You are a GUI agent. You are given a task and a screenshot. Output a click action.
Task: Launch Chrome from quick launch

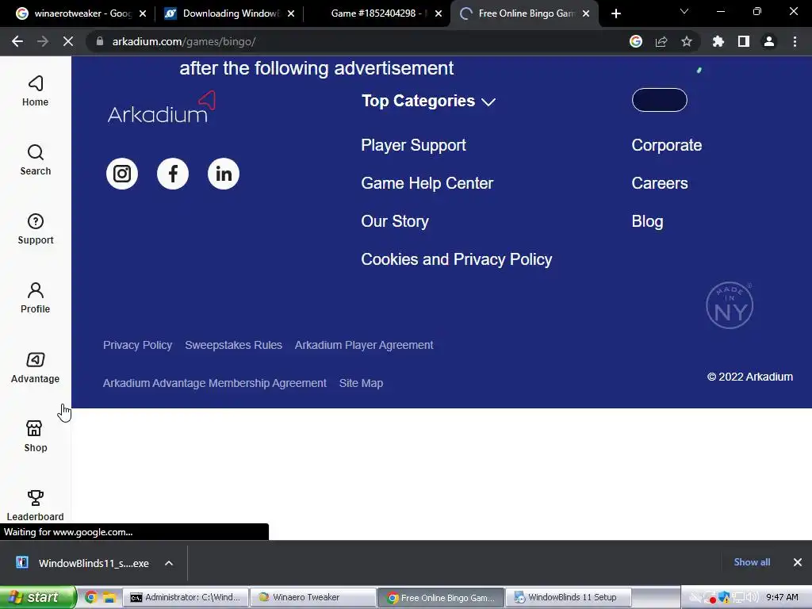coord(91,598)
